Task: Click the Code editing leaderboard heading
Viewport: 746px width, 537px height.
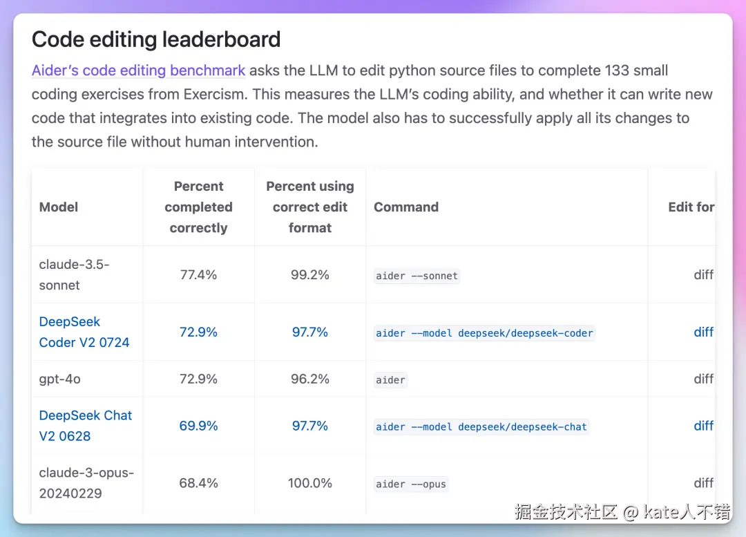Action: click(x=156, y=39)
